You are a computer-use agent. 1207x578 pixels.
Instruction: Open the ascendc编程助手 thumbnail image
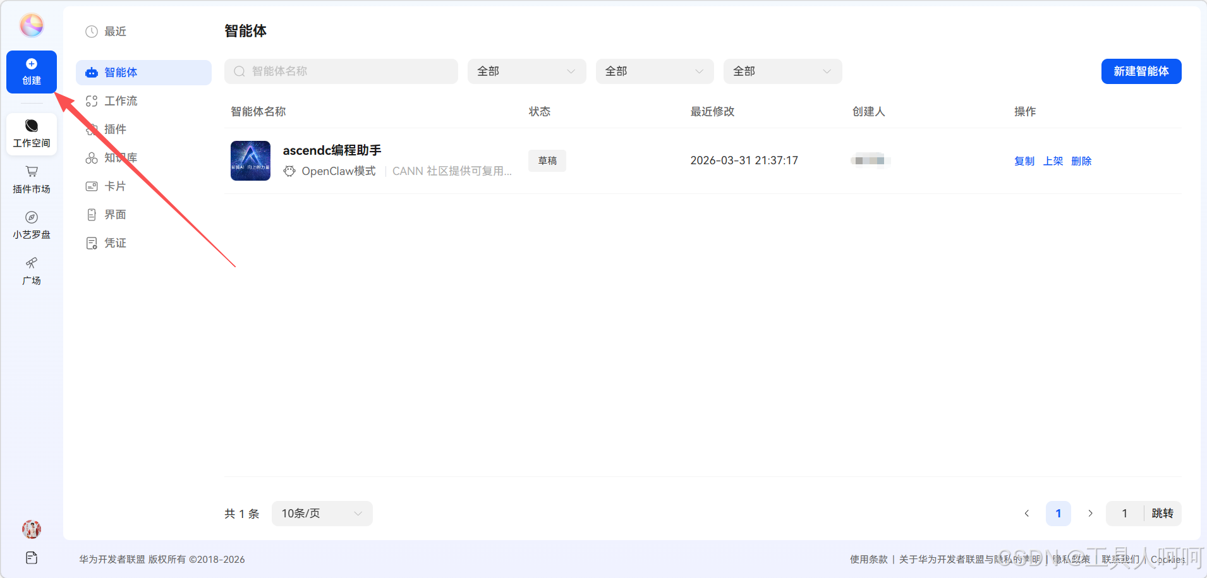coord(250,160)
